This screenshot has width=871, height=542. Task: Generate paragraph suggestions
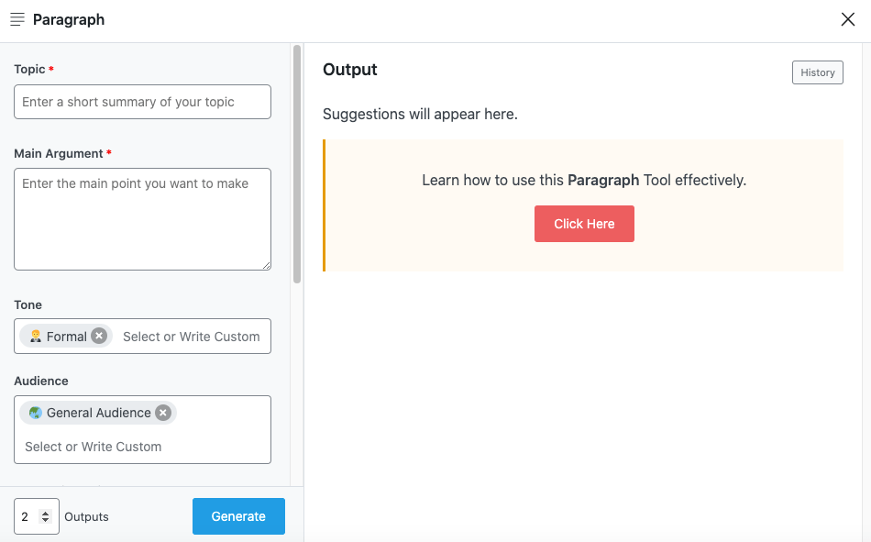(x=238, y=515)
